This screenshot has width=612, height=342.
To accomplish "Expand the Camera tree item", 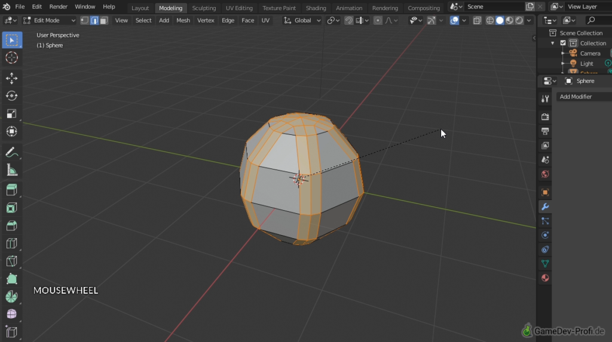I will tap(563, 54).
